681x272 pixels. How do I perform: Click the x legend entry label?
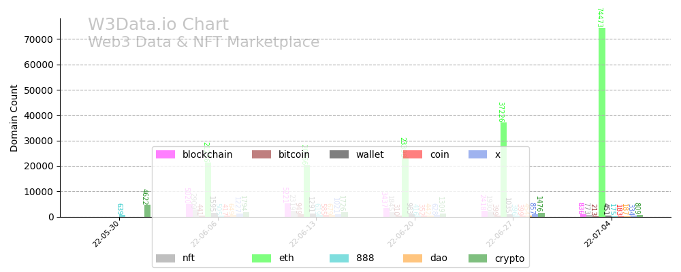pyautogui.click(x=498, y=154)
